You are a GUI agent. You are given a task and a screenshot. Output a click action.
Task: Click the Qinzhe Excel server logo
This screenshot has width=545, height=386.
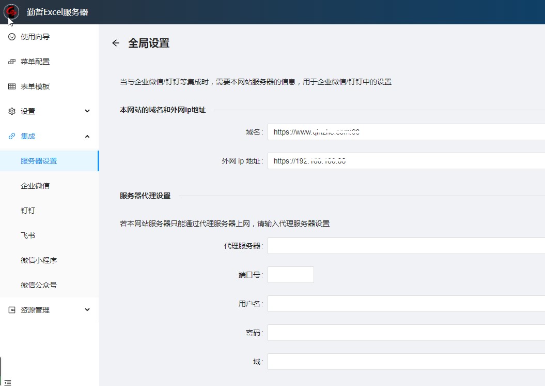[x=11, y=11]
